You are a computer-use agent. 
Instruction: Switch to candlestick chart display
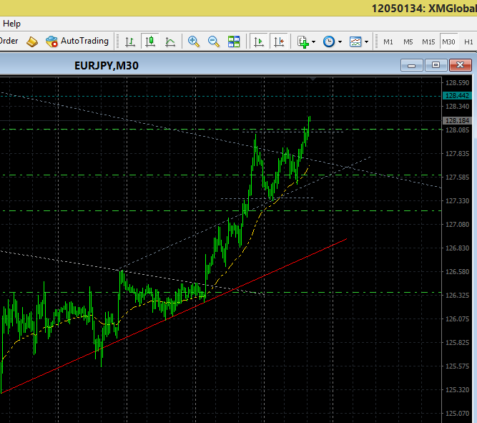coord(150,42)
